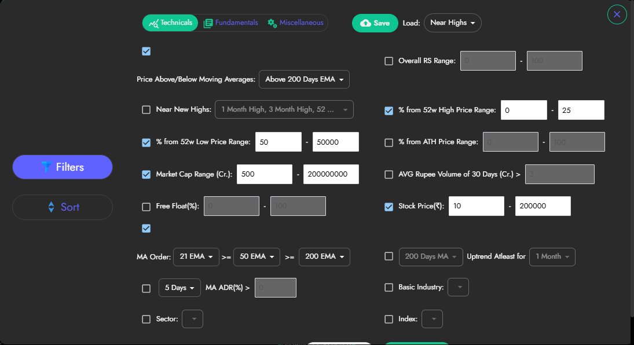
Task: Open the 200 Days MA dropdown
Action: click(431, 257)
